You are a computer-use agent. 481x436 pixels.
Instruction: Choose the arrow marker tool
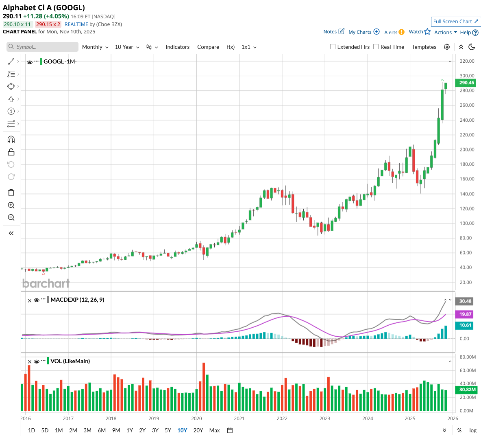point(11,99)
